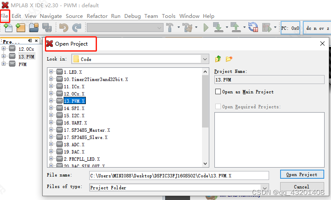
Task: Click the Read Device Memory icon
Action: click(236, 27)
